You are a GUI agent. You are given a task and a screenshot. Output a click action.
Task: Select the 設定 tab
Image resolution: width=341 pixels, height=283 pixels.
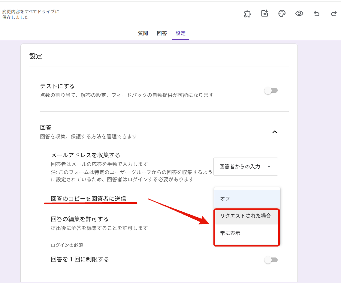[x=180, y=33]
